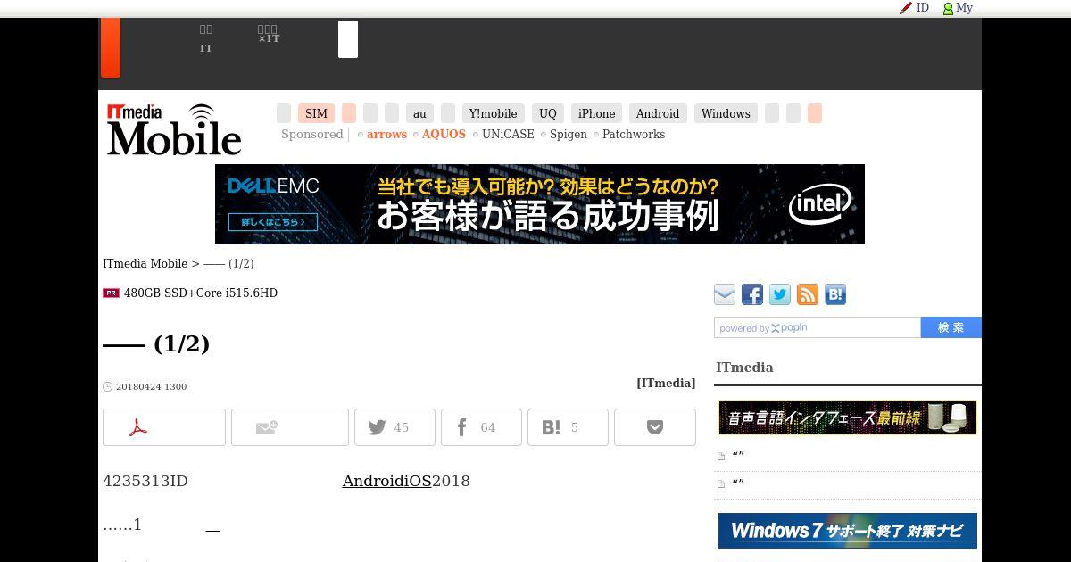This screenshot has height=562, width=1071.
Task: Click the email share envelope icon
Action: (725, 294)
